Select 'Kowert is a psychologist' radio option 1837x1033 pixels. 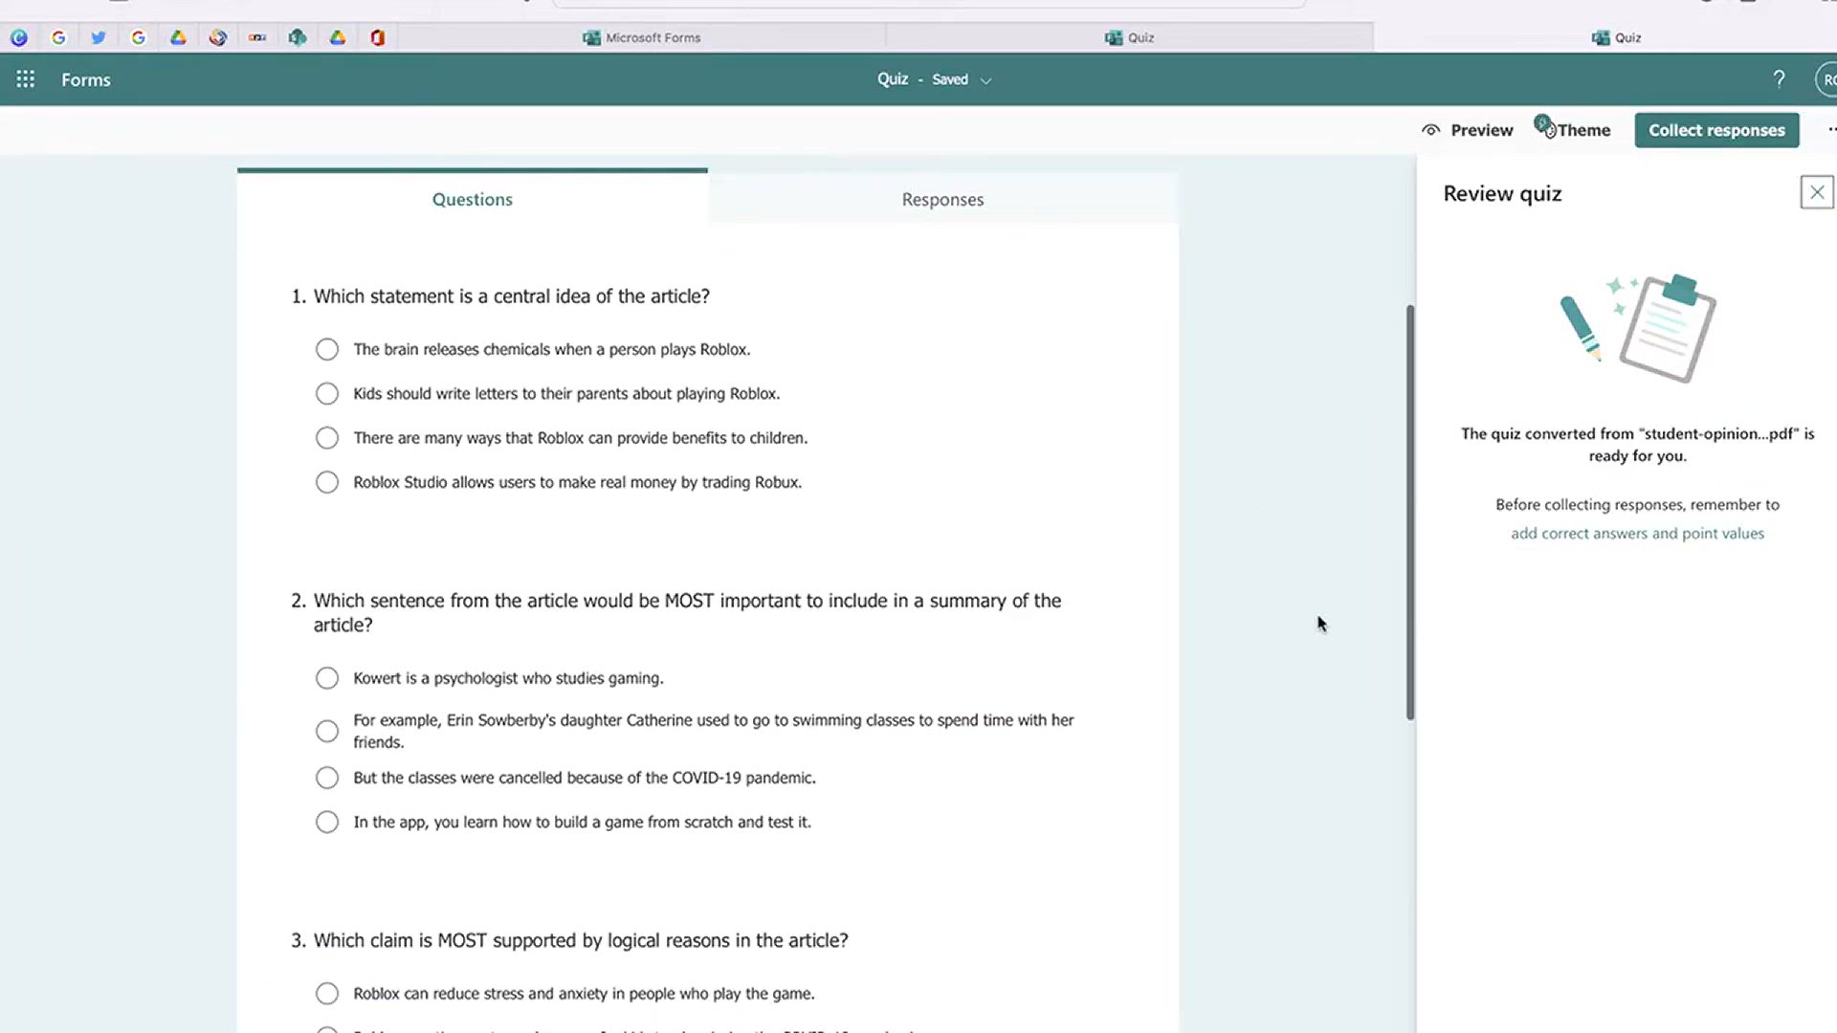click(x=327, y=678)
